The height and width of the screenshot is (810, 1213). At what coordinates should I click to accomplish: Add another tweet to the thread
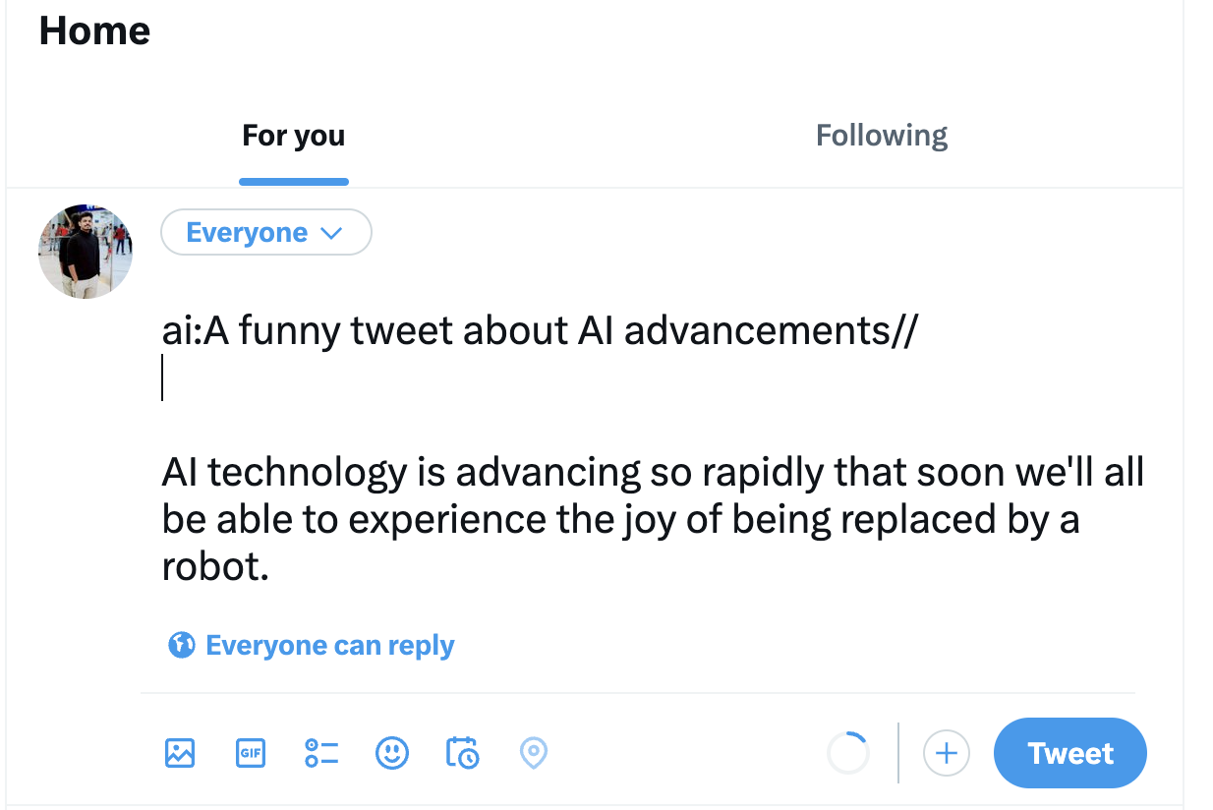click(946, 753)
